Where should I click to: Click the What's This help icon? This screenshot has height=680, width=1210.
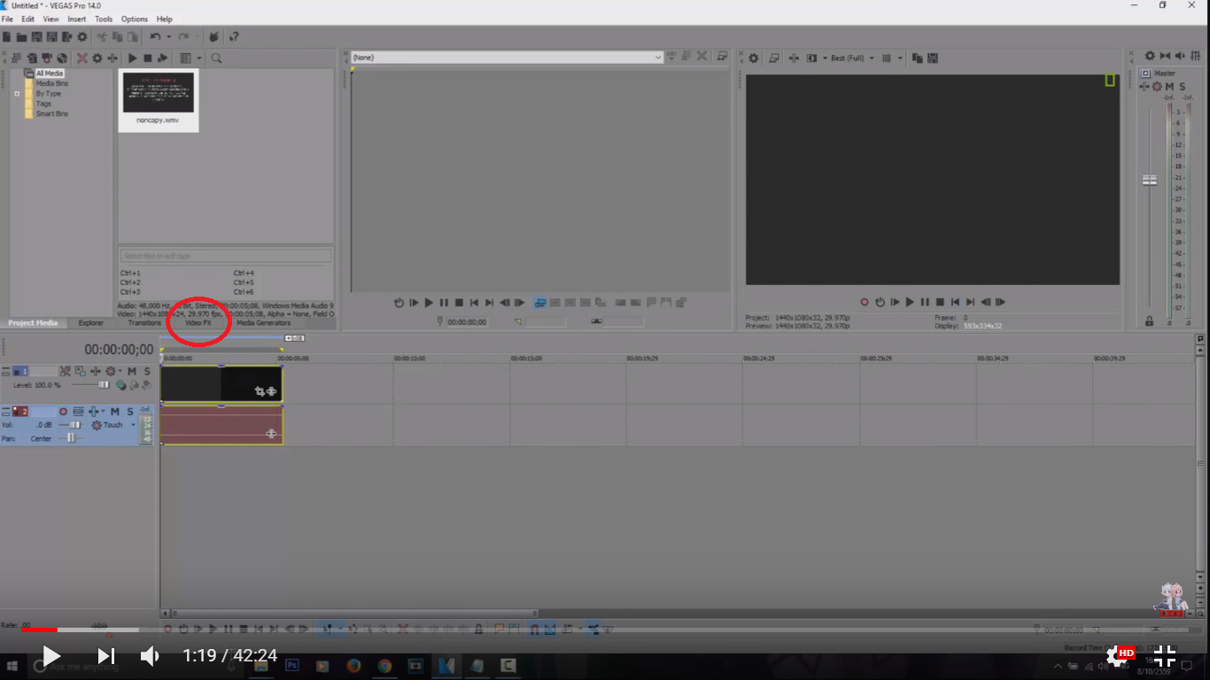pos(234,36)
